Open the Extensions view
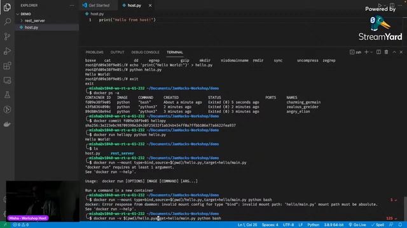Image resolution: width=407 pixels, height=228 pixels. (x=7, y=66)
